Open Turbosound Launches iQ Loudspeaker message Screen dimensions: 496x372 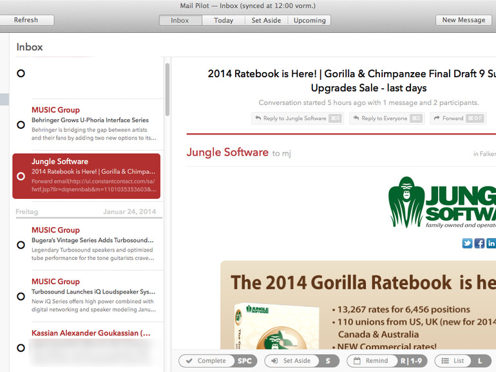[x=94, y=295]
